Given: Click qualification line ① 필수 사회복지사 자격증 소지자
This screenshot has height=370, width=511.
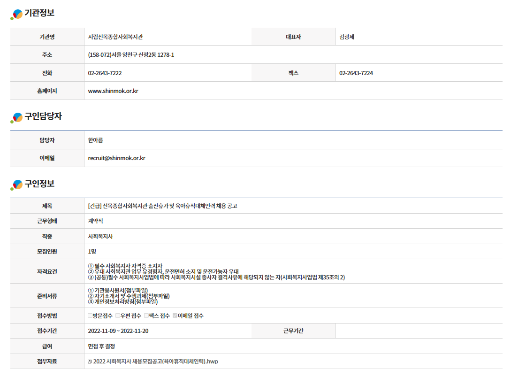Looking at the screenshot, I should pos(125,266).
